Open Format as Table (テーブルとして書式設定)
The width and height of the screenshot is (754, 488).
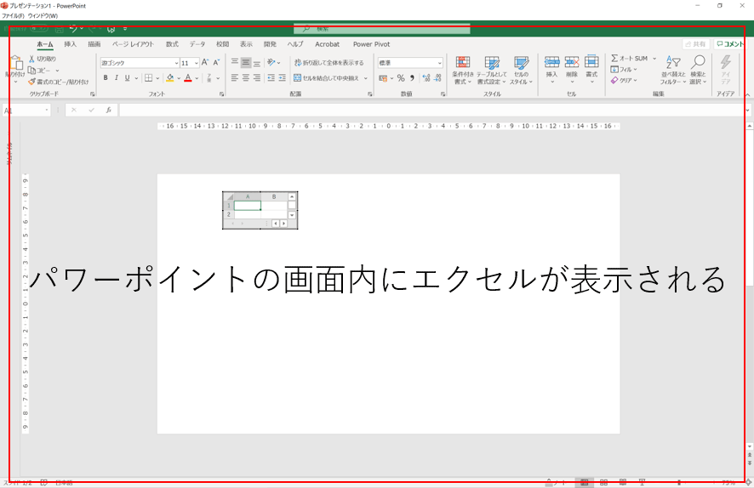[491, 70]
